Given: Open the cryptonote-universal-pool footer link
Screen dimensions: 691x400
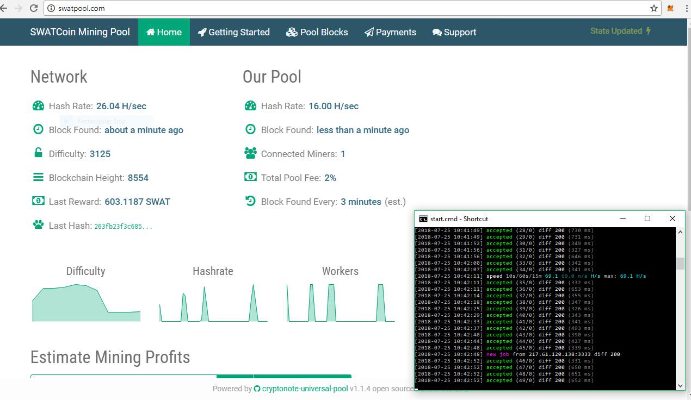Looking at the screenshot, I should 304,389.
